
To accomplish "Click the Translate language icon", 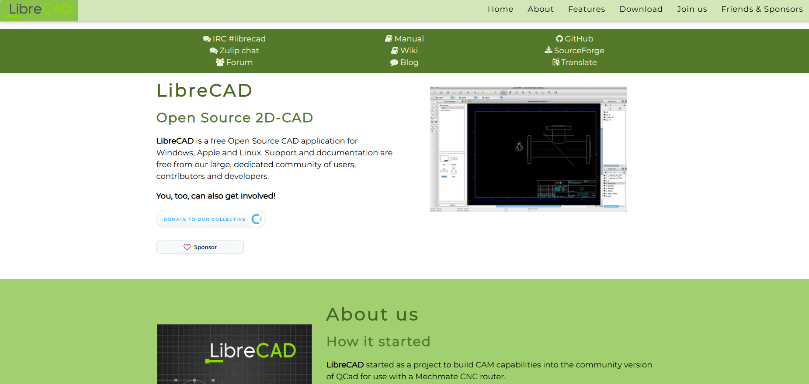I will [556, 62].
